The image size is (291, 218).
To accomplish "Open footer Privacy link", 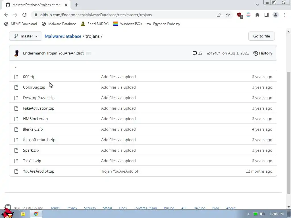I will pyautogui.click(x=72, y=208).
